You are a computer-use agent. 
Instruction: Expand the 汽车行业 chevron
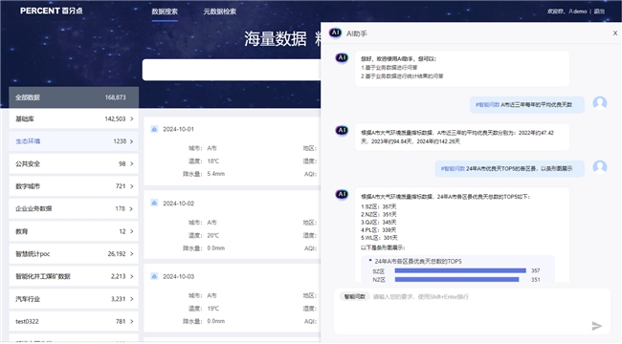click(x=132, y=299)
